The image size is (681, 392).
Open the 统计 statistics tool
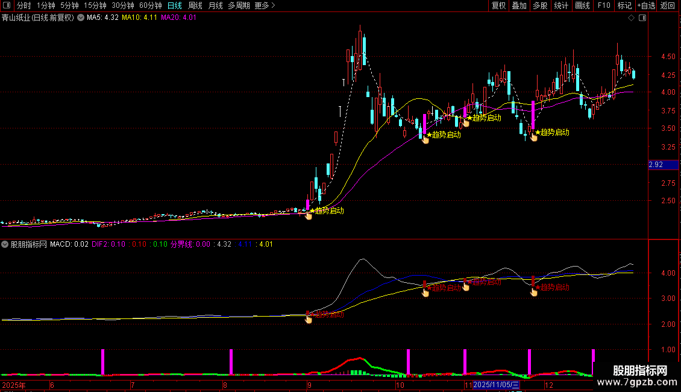coord(561,5)
